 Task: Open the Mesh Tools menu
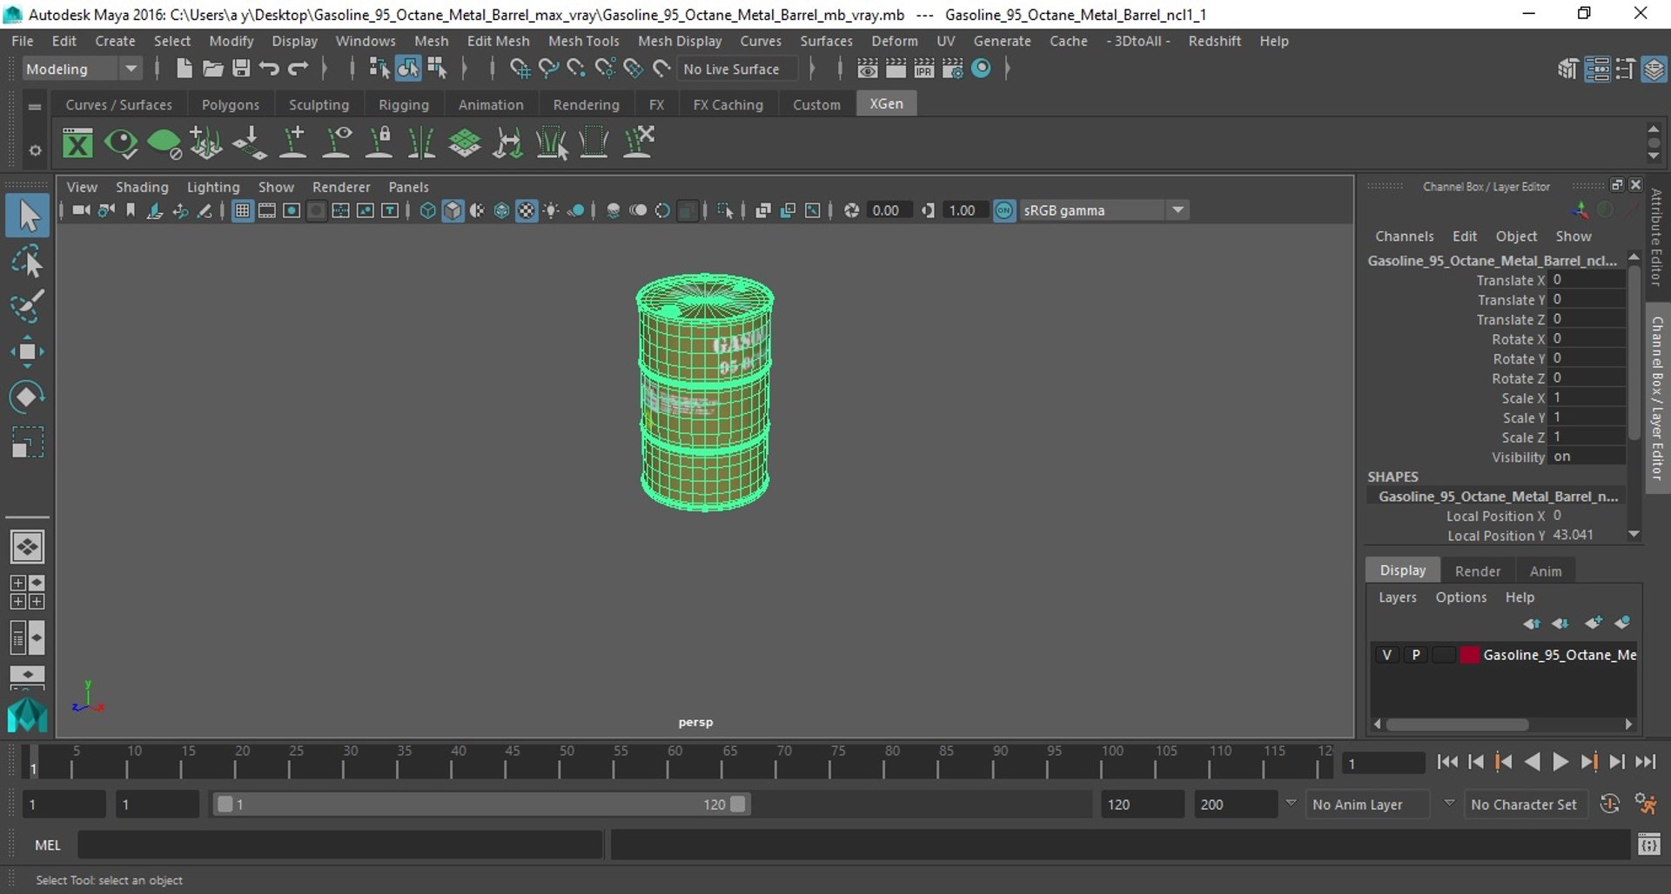[583, 41]
